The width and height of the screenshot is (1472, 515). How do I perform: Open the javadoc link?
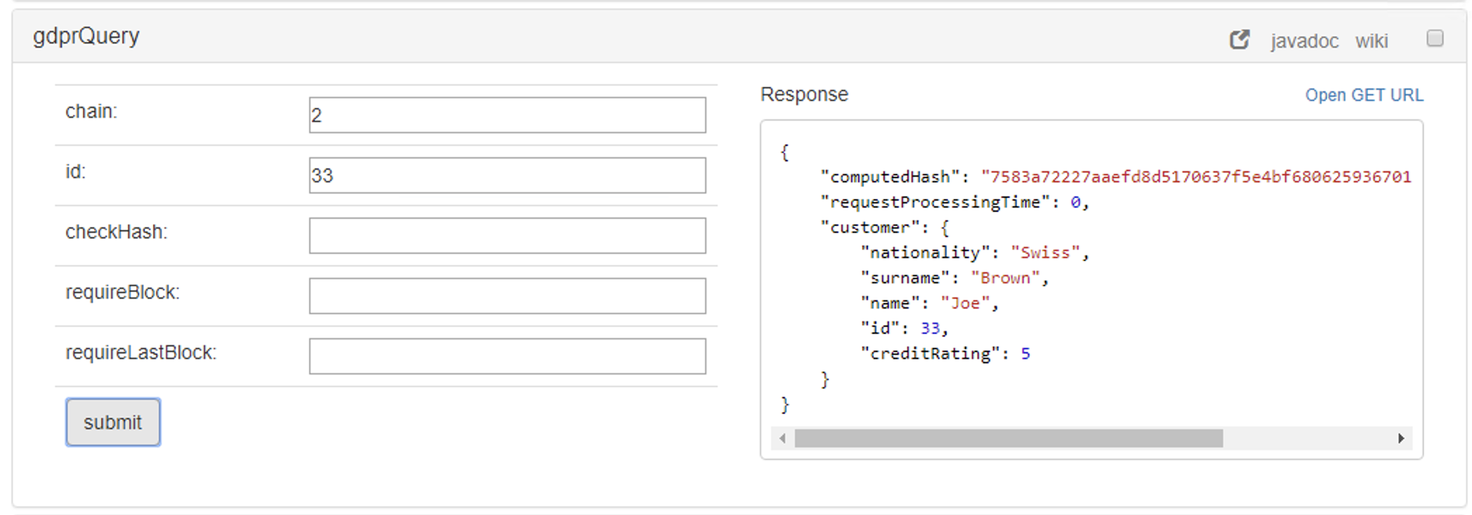coord(1304,41)
